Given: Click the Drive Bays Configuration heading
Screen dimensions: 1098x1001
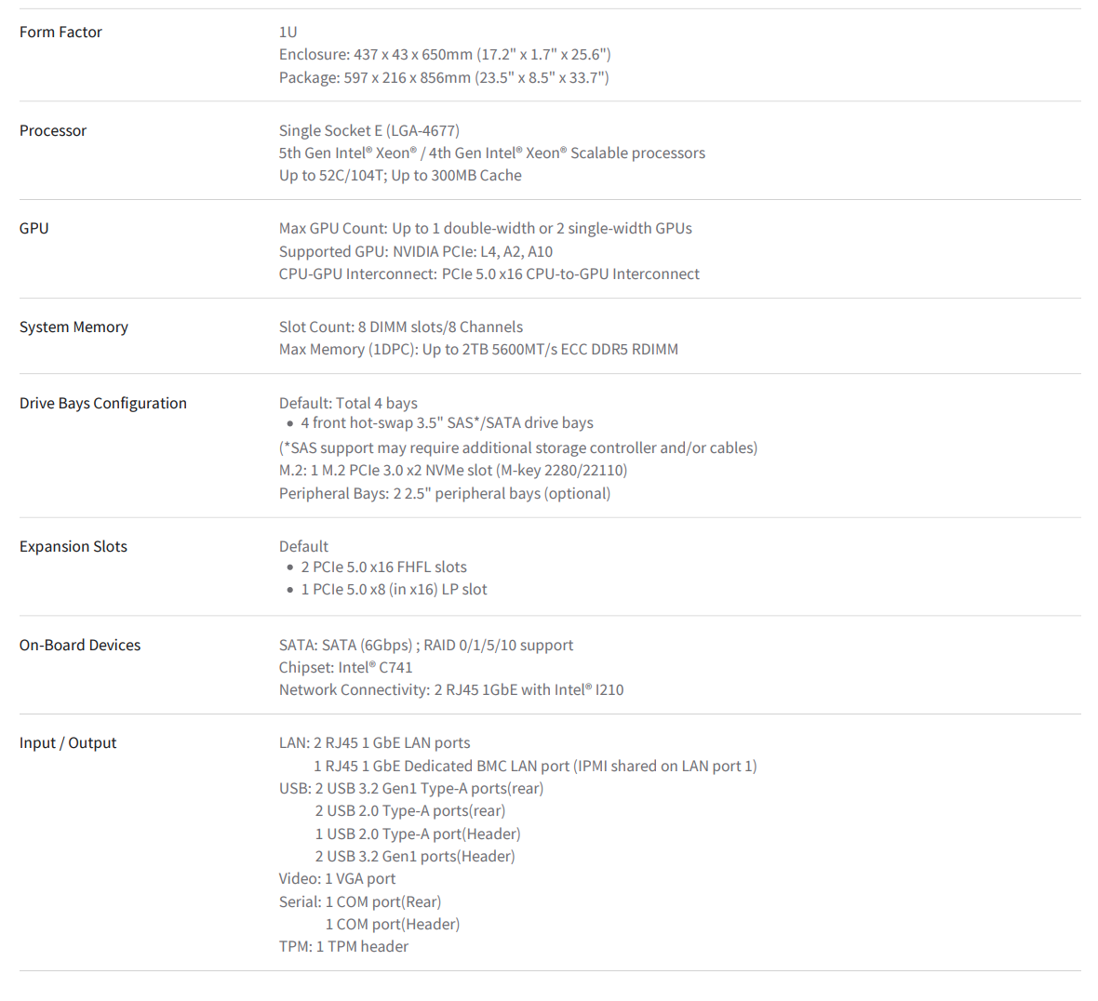Looking at the screenshot, I should (103, 403).
